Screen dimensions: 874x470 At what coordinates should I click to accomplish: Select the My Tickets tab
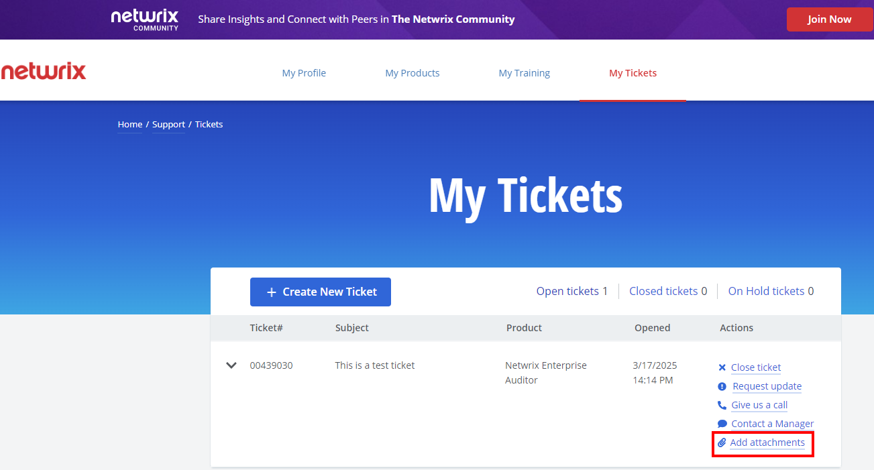click(633, 73)
